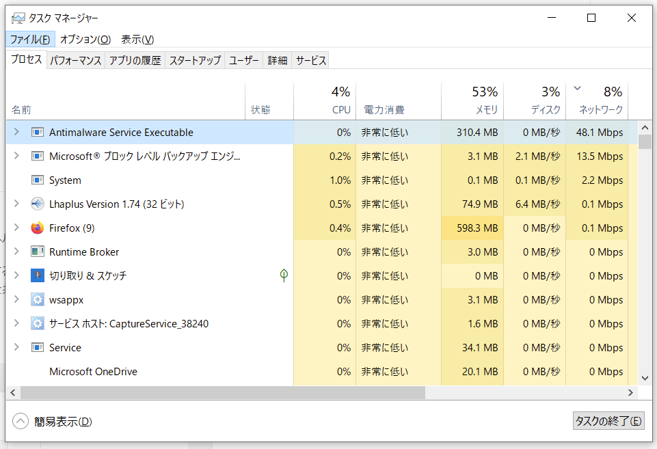Click the 簡易表示 circle arrow icon

click(x=21, y=422)
